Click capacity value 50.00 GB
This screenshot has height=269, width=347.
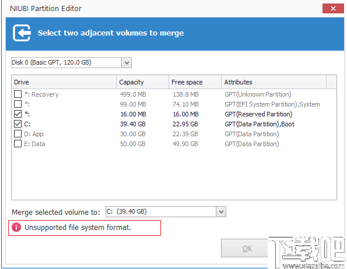tap(133, 144)
